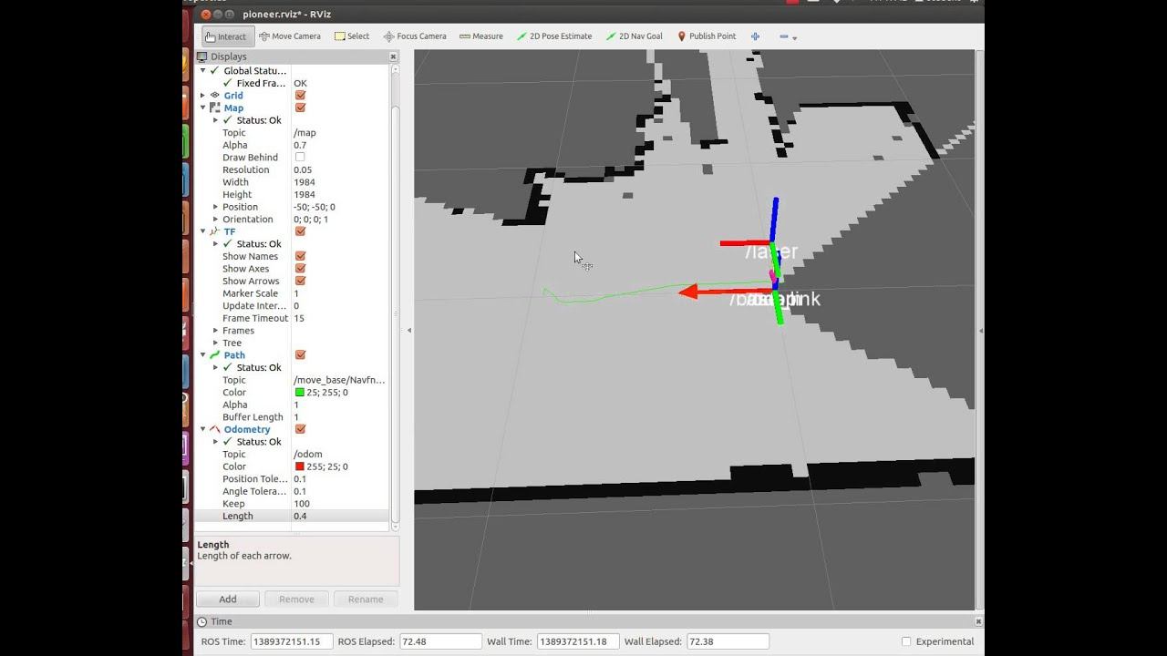Switch to Focus Camera tool

click(415, 36)
